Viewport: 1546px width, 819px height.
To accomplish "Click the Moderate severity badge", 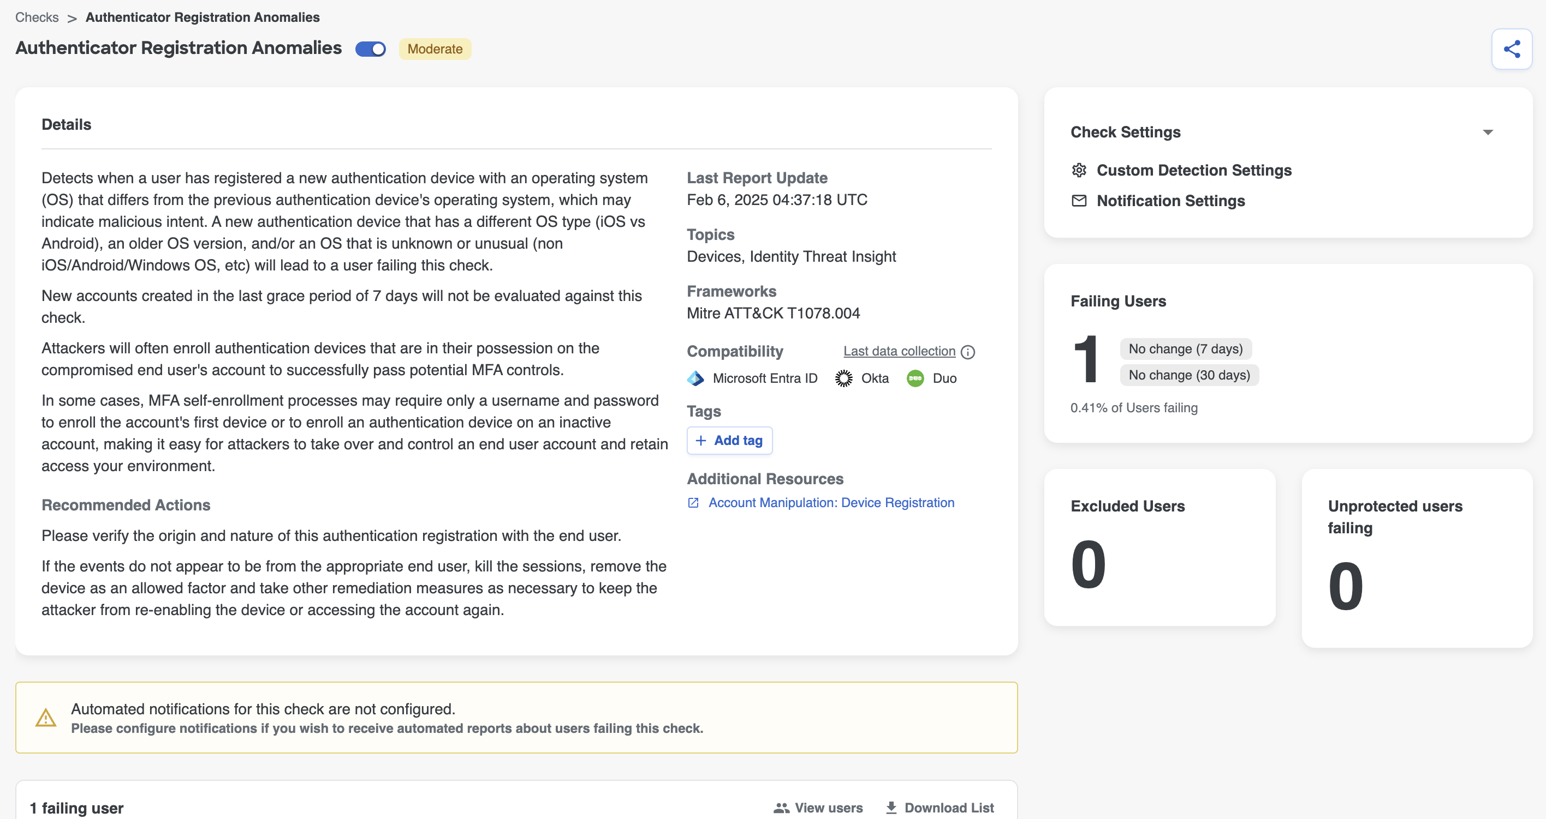I will click(435, 49).
